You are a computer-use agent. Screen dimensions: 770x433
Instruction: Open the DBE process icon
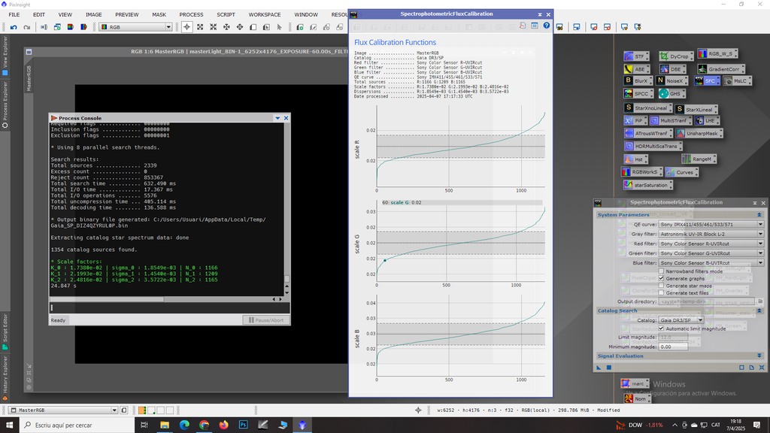click(x=673, y=69)
